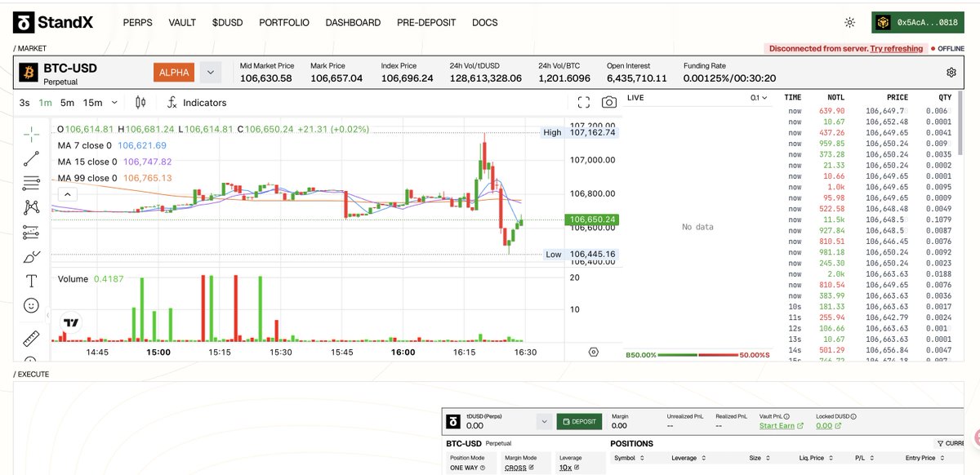The width and height of the screenshot is (980, 475).
Task: Open market settings gear icon
Action: pyautogui.click(x=951, y=73)
